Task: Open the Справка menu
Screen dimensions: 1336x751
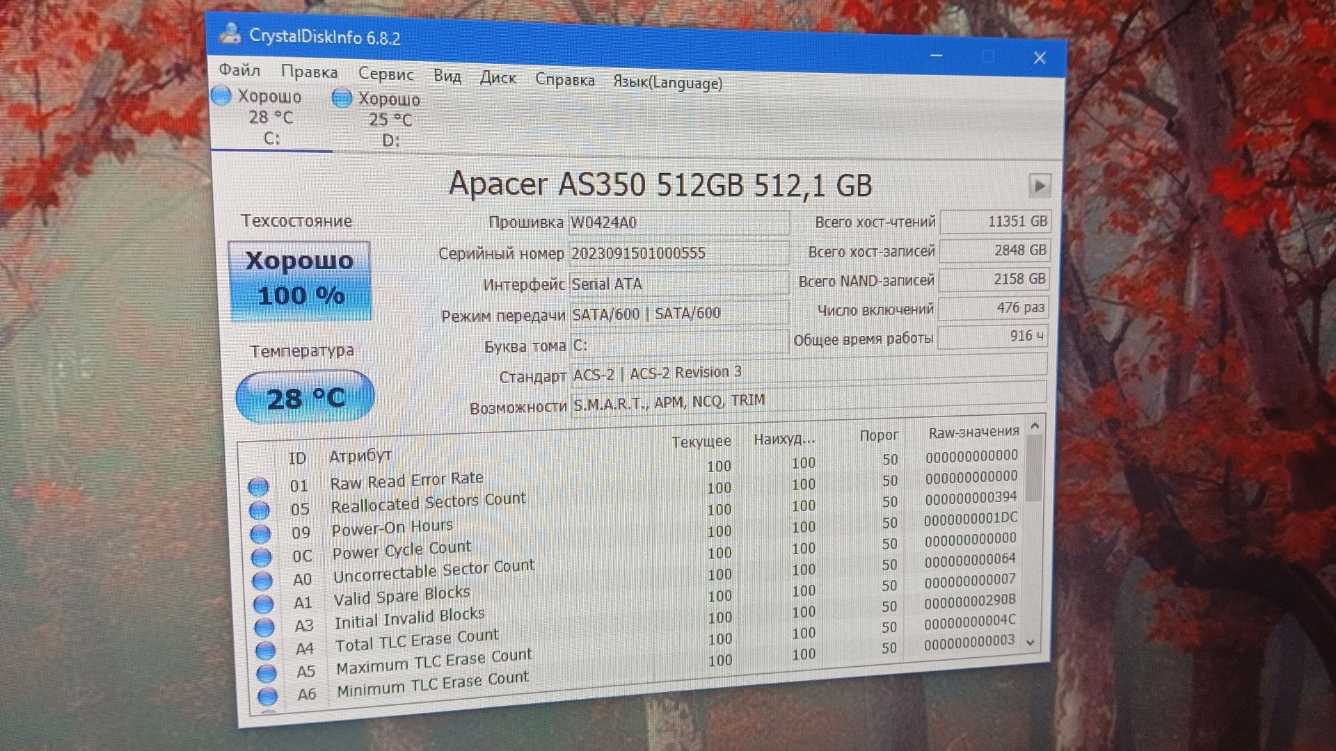Action: 564,80
